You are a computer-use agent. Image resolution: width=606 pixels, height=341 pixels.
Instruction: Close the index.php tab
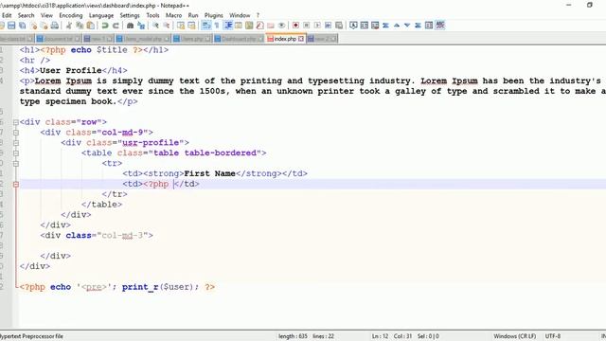point(301,39)
